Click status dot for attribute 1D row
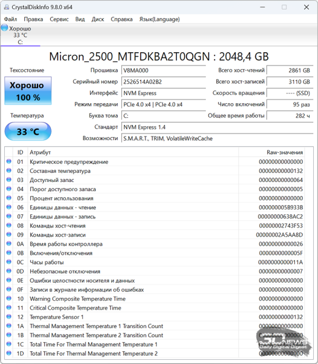318x364 pixels. point(9,353)
